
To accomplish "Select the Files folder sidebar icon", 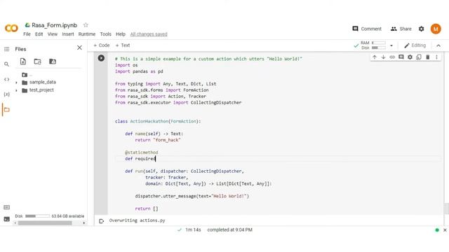I will (6, 110).
